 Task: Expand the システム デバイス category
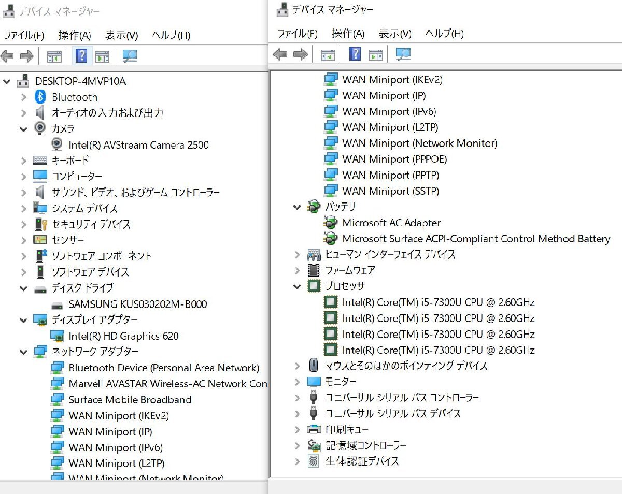tap(23, 209)
